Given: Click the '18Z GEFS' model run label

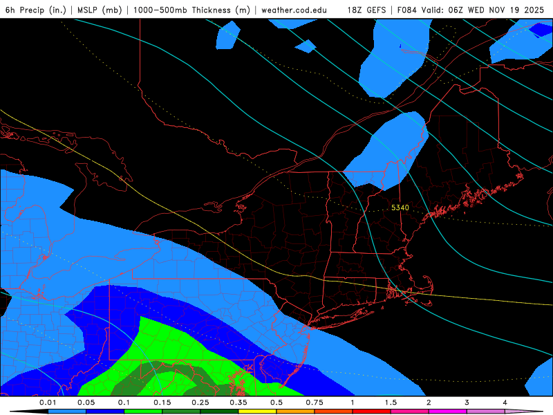Looking at the screenshot, I should (x=367, y=10).
